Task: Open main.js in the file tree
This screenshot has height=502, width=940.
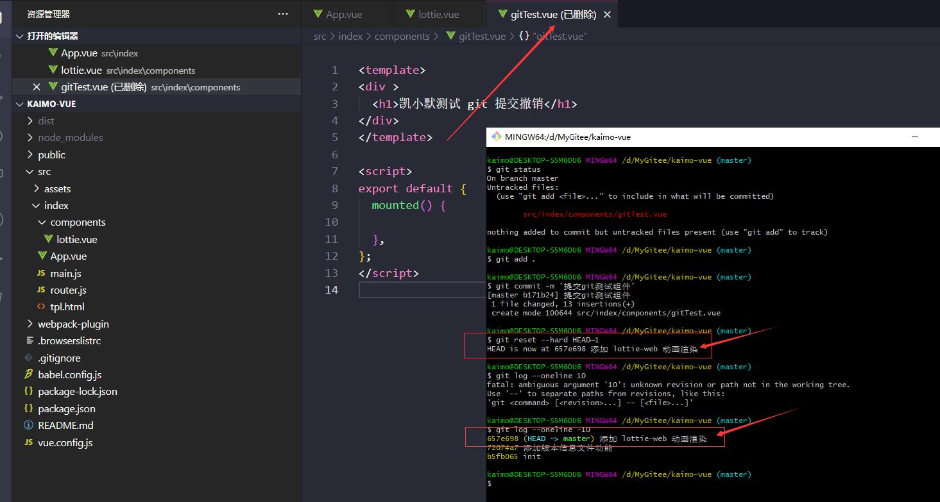Action: [x=157, y=273]
